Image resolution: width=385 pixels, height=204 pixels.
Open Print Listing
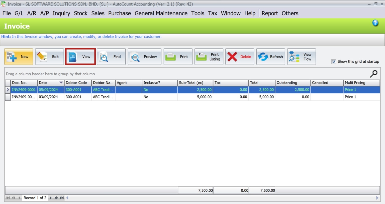point(209,56)
